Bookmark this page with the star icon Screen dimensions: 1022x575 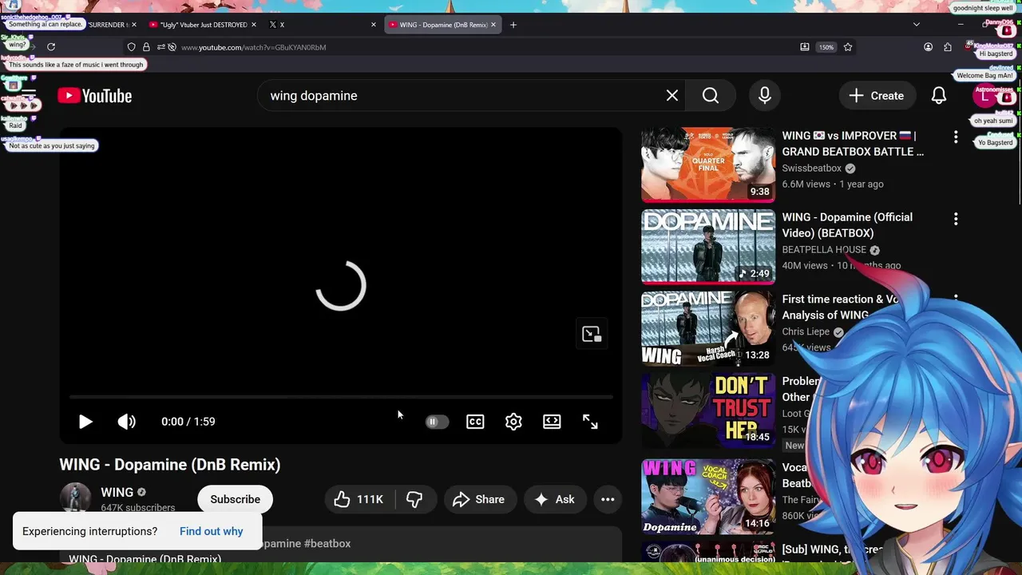[848, 47]
